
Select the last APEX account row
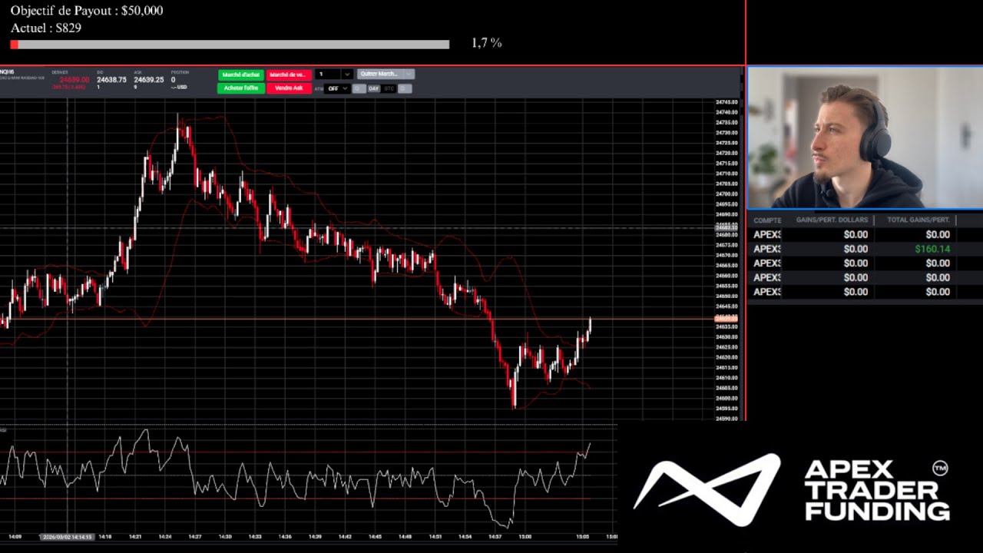point(865,292)
